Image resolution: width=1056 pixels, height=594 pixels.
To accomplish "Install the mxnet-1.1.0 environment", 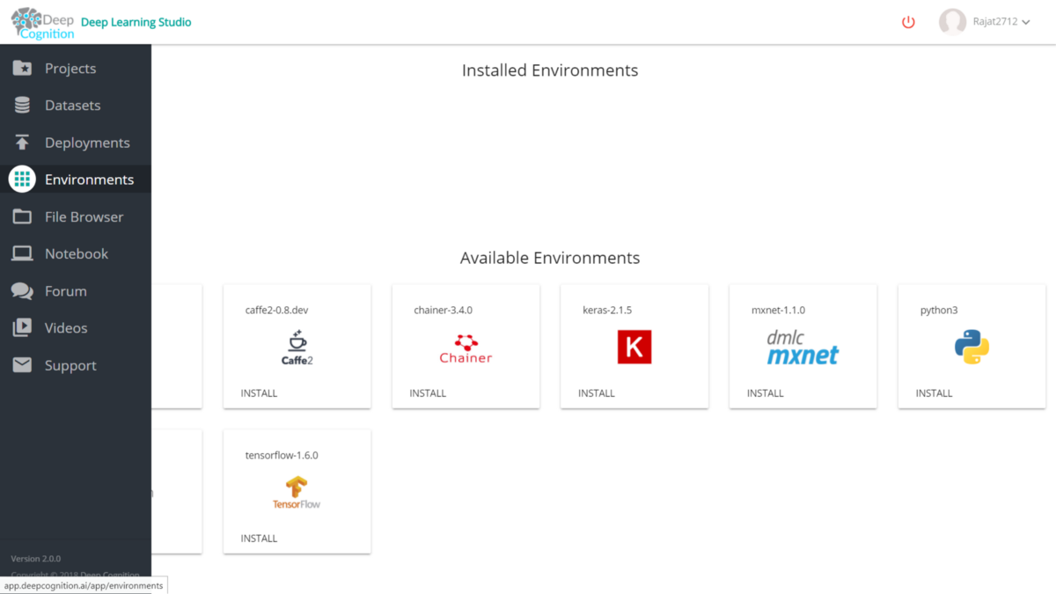I will coord(765,393).
